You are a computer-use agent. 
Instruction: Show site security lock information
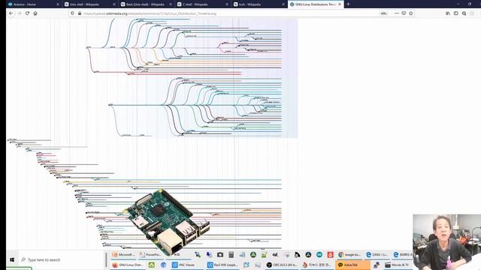coord(80,13)
